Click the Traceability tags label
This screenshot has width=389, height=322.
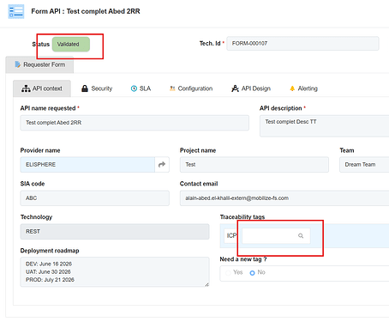242,217
